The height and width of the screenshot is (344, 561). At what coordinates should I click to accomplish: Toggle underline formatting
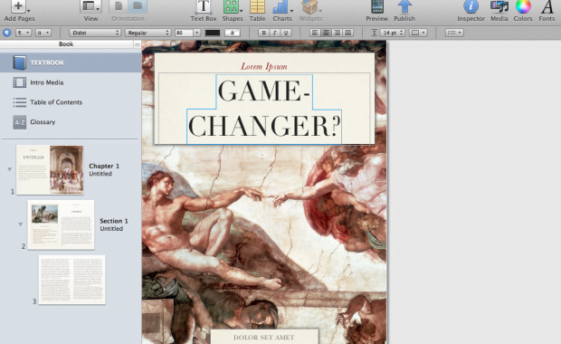(286, 33)
